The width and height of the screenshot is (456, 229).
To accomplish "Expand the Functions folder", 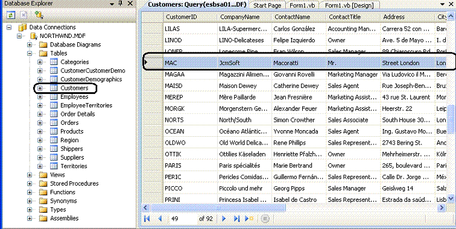I will pyautogui.click(x=30, y=192).
